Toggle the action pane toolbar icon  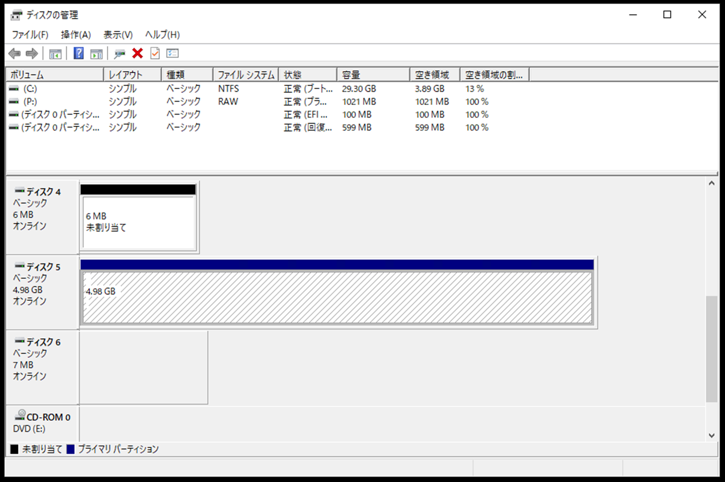[97, 53]
